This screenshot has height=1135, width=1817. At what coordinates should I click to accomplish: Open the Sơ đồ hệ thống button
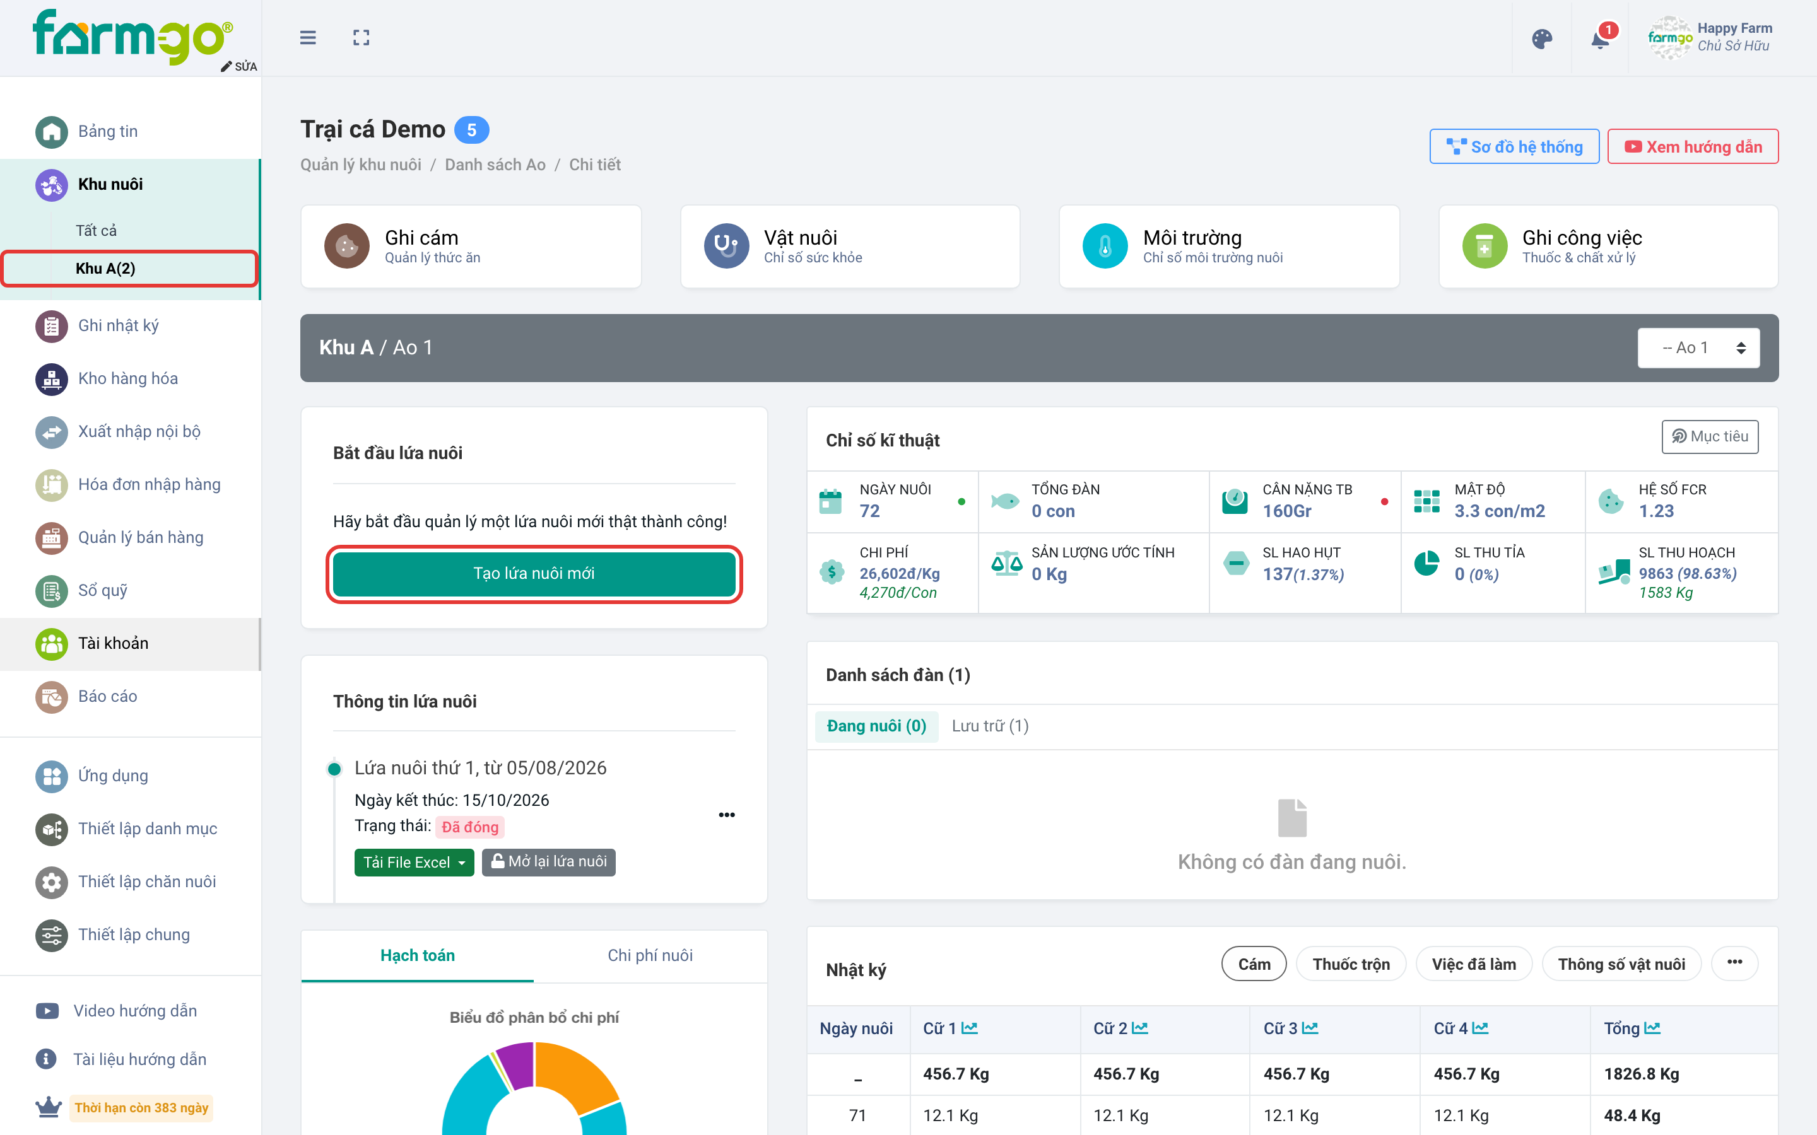click(x=1514, y=147)
